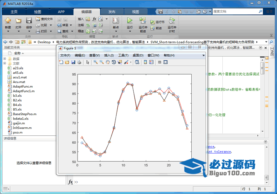277x194 pixels.
Task: Toggle the Pan hand tool in Figure 1
Action: (x=108, y=62)
